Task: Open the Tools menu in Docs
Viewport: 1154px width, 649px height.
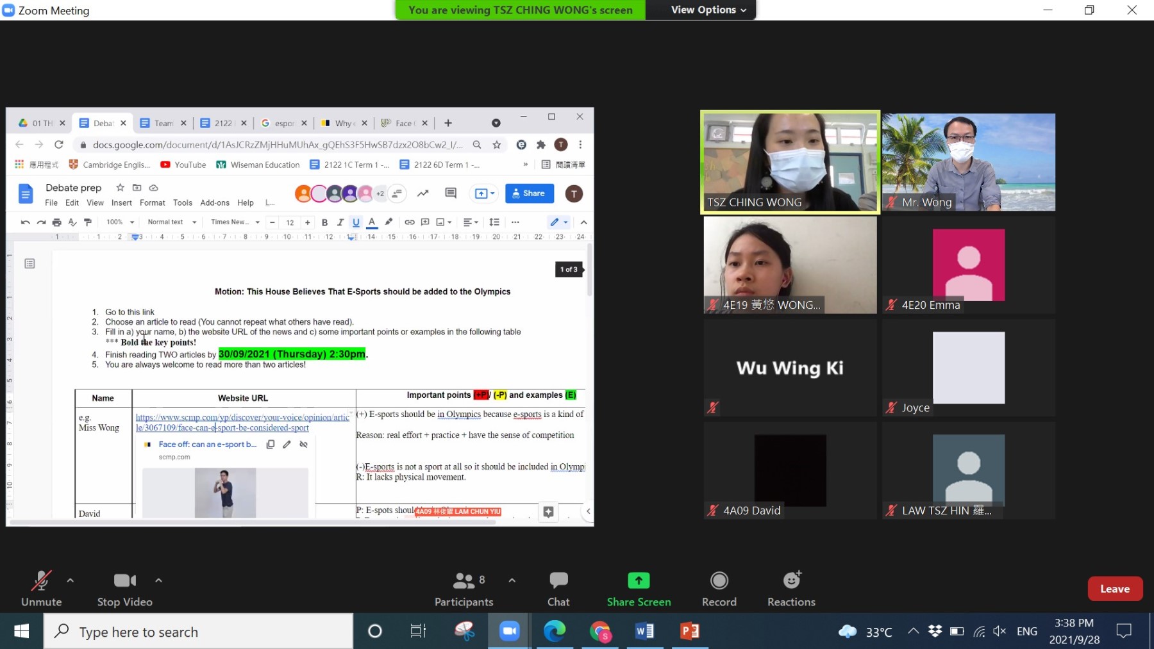Action: tap(183, 202)
